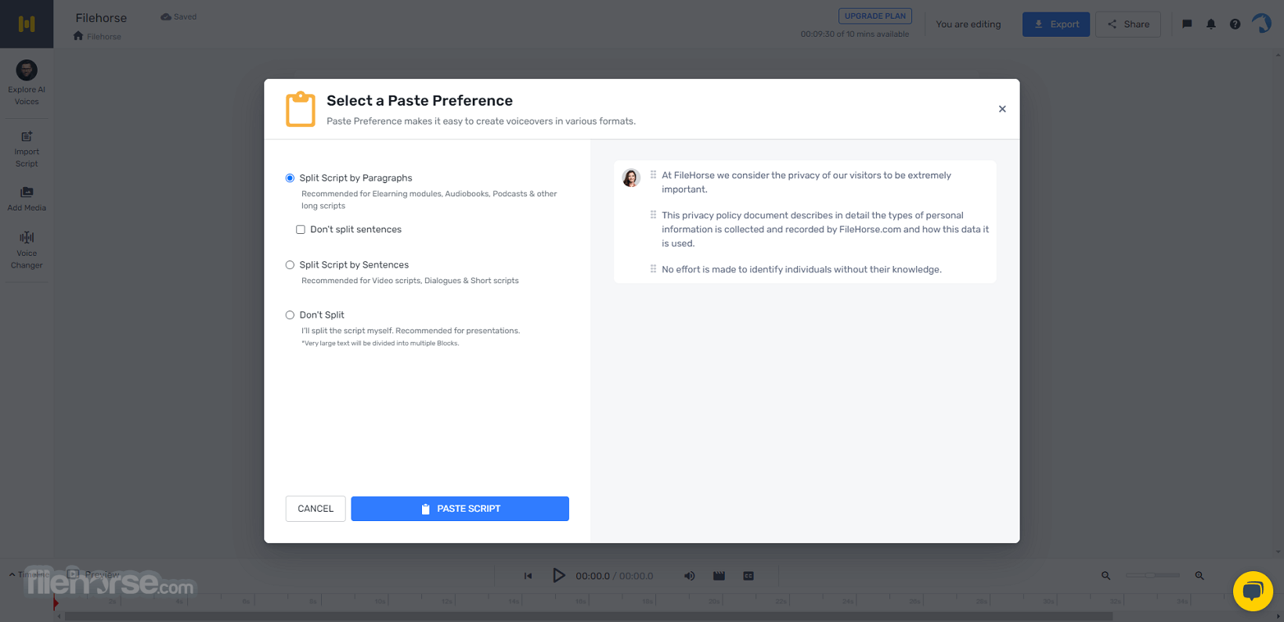
Task: Click the UPGRADE PLAN button
Action: coord(875,16)
